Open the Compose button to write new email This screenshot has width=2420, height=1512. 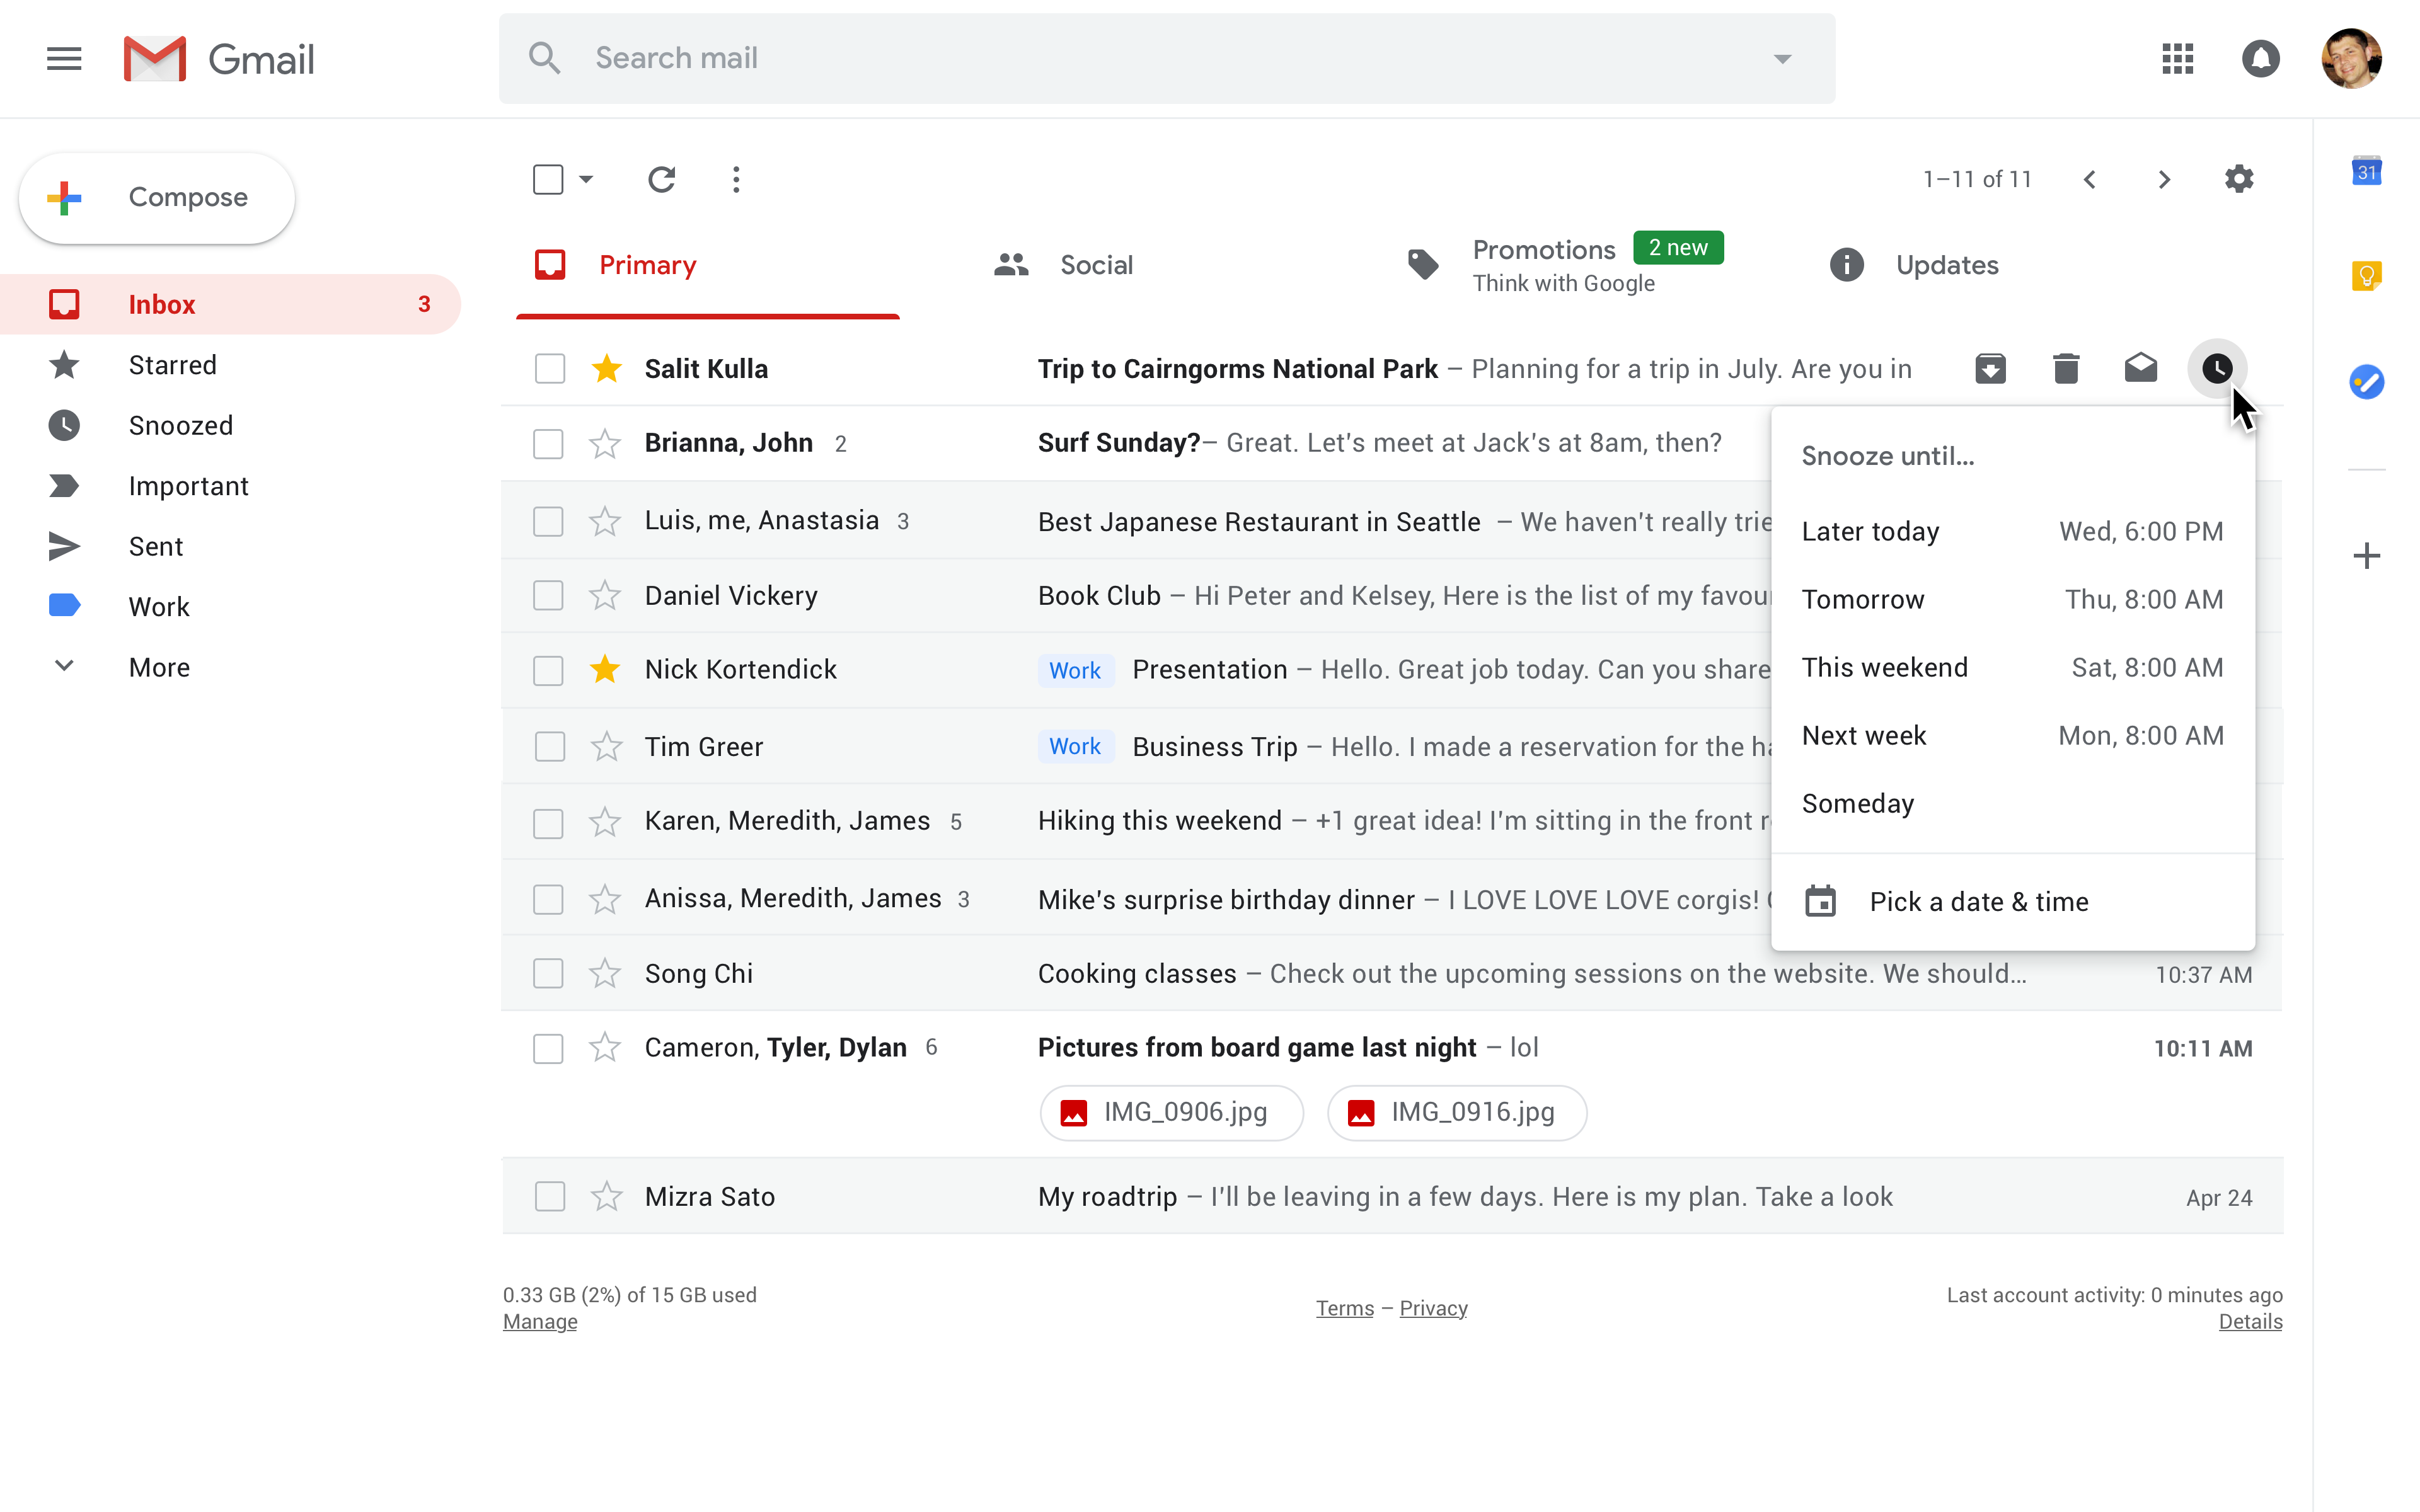pos(156,197)
